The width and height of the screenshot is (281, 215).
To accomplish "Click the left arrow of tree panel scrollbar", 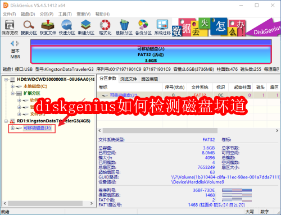I will coord(5,203).
